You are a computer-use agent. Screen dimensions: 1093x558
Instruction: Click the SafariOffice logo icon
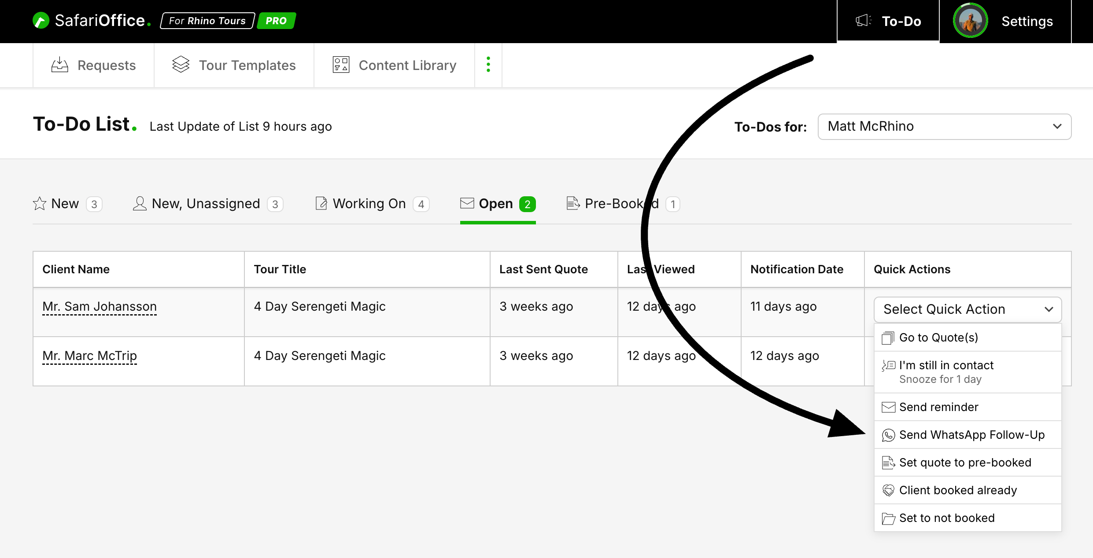point(41,21)
